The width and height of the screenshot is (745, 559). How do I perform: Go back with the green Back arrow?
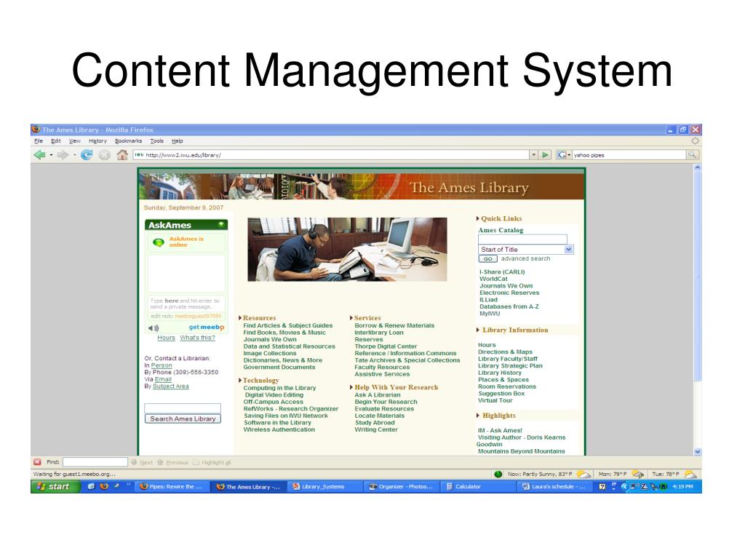click(x=40, y=155)
